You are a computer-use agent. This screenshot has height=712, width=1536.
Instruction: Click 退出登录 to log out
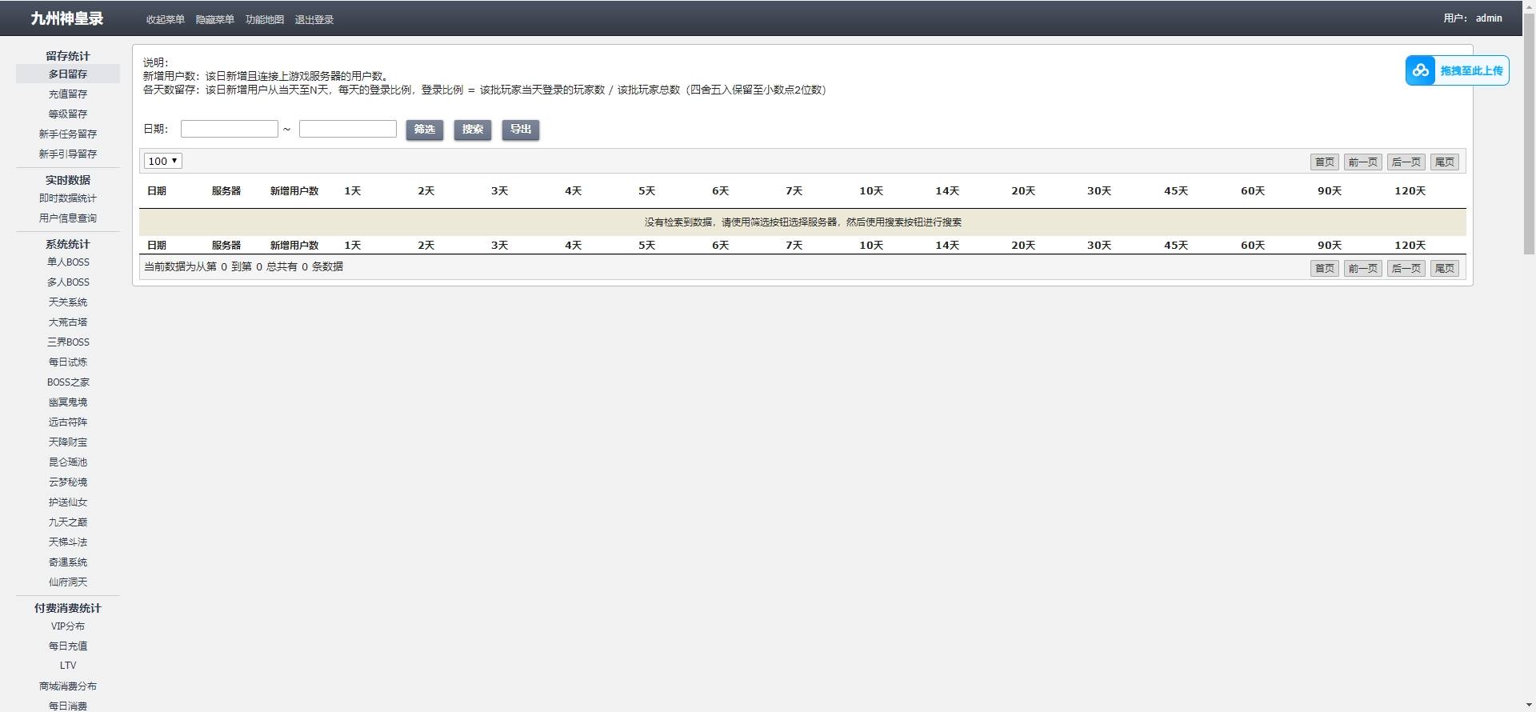click(314, 19)
